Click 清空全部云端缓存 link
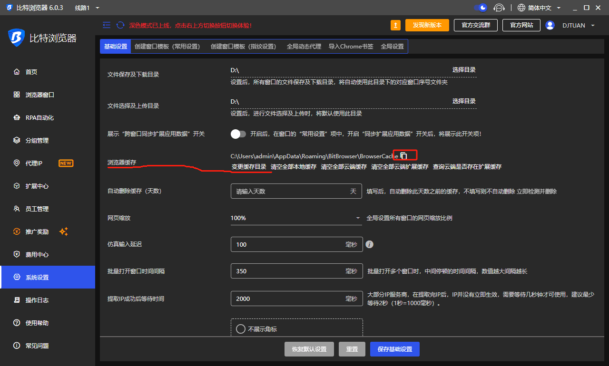The height and width of the screenshot is (366, 609). coord(344,167)
